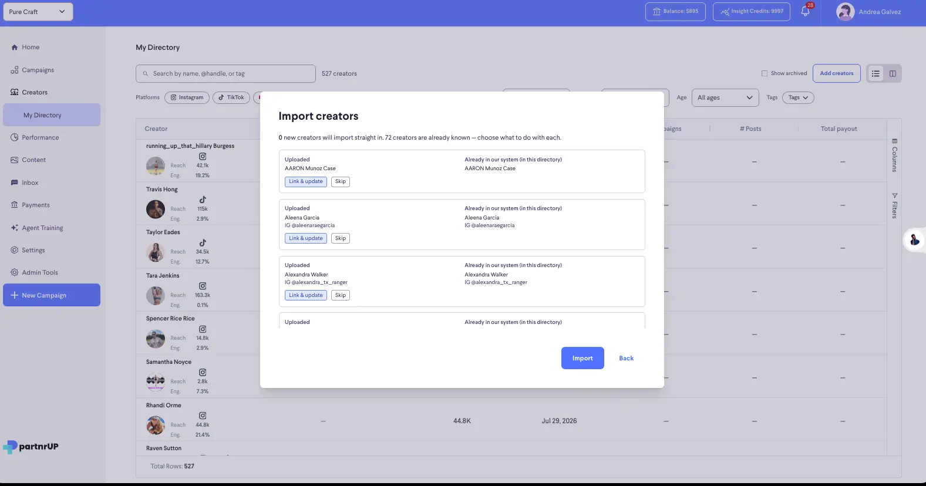Open the All ages dropdown

click(x=725, y=97)
